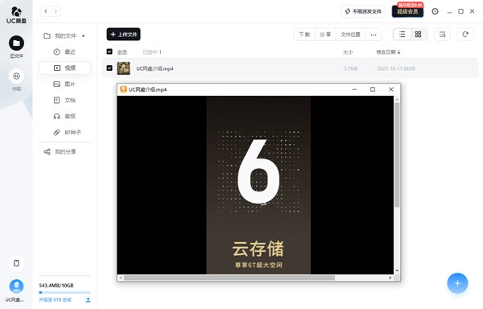This screenshot has width=483, height=309.
Task: Click the 超级会员 membership button
Action: [407, 11]
